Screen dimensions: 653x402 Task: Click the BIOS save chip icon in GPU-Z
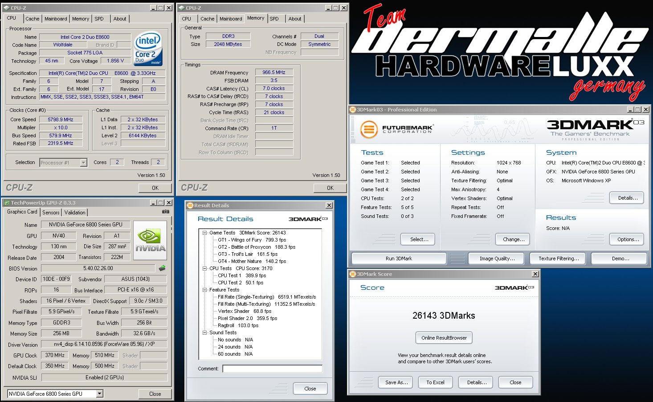(x=162, y=268)
